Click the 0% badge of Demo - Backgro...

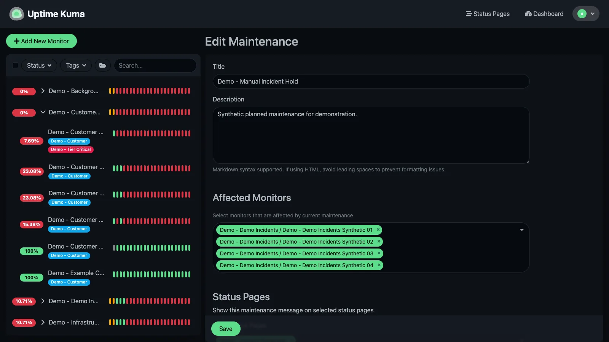click(x=24, y=91)
